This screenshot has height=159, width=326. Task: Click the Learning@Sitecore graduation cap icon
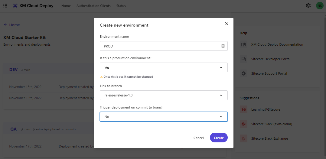point(243,109)
